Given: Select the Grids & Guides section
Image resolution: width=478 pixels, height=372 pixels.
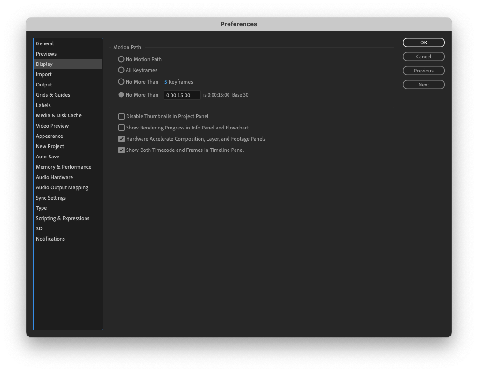Looking at the screenshot, I should pyautogui.click(x=52, y=94).
